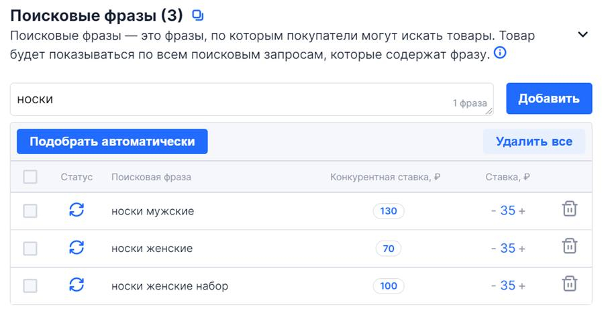Decrease bid for носки женские with minus

(x=494, y=249)
